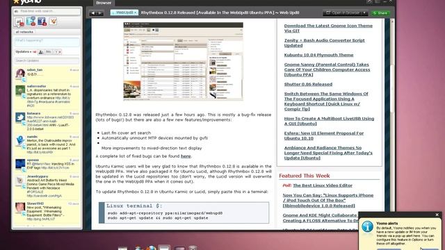The height and width of the screenshot is (250, 445).
Task: Select the Twitter network icon
Action: pyautogui.click(x=31, y=22)
